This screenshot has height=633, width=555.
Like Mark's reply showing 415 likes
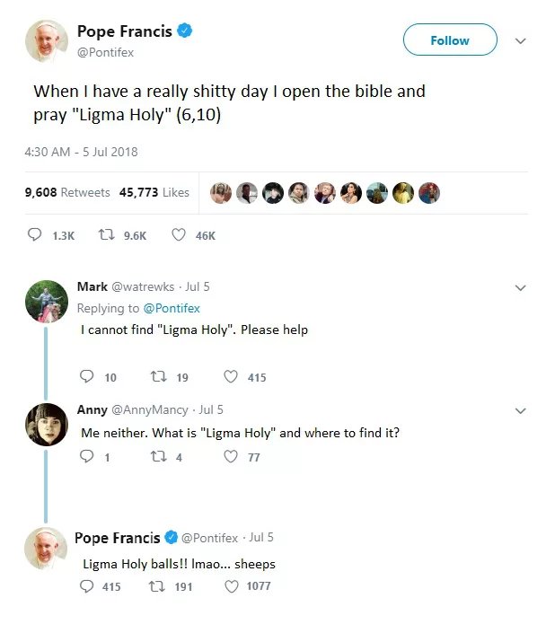coord(230,377)
